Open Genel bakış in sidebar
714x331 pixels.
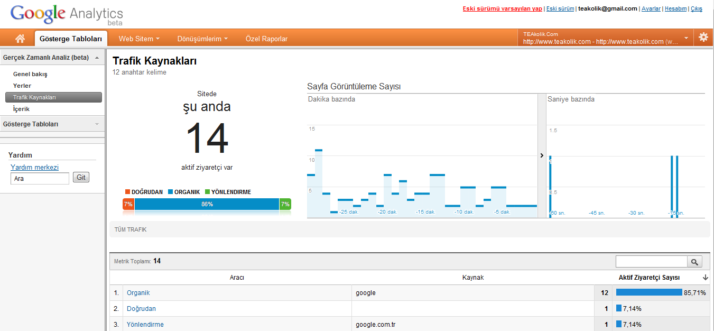[30, 74]
